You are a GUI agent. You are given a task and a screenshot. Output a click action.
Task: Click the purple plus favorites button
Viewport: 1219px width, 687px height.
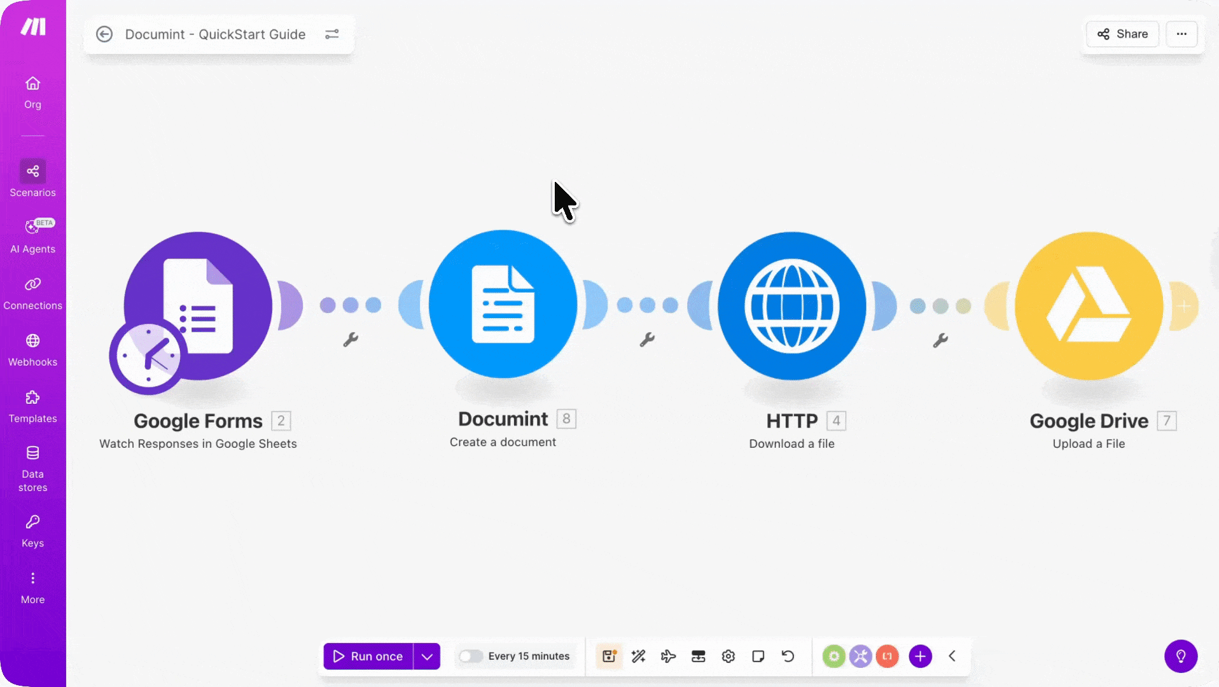click(920, 656)
